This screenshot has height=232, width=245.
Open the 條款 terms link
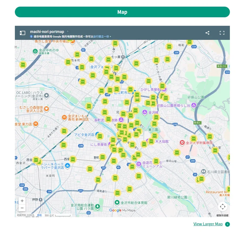[x=39, y=215]
